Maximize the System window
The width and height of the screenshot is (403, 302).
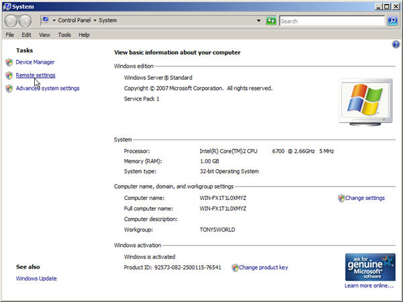pos(387,7)
